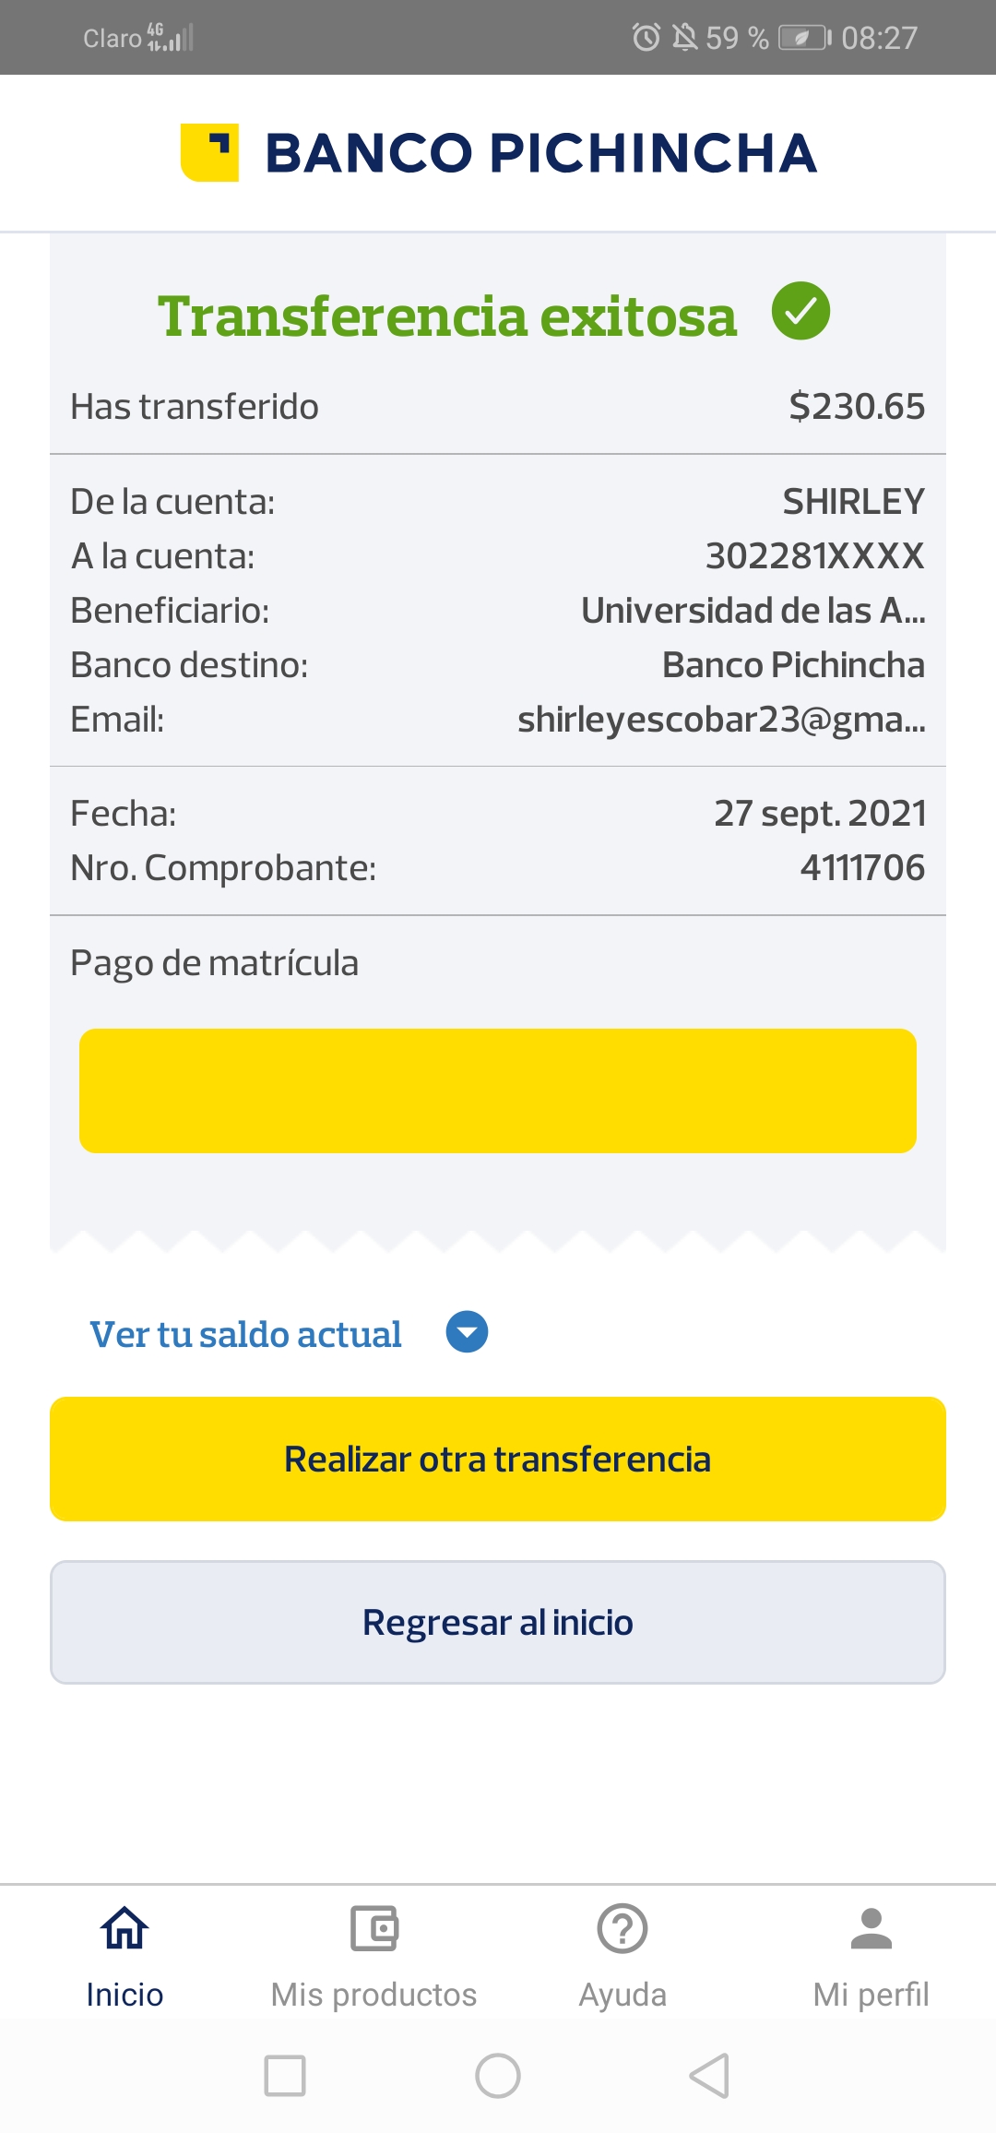Open Inicio home icon in bottom bar

pos(125,1928)
